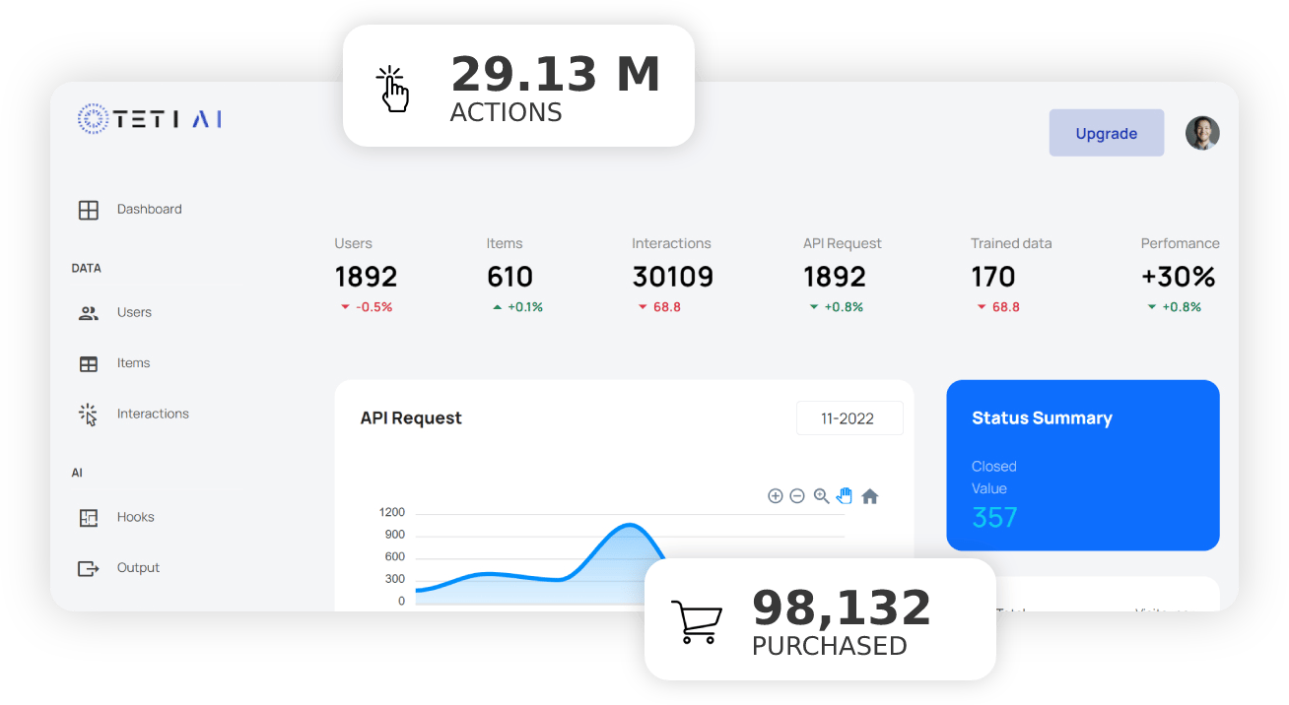Click the Upgrade button

1107,133
